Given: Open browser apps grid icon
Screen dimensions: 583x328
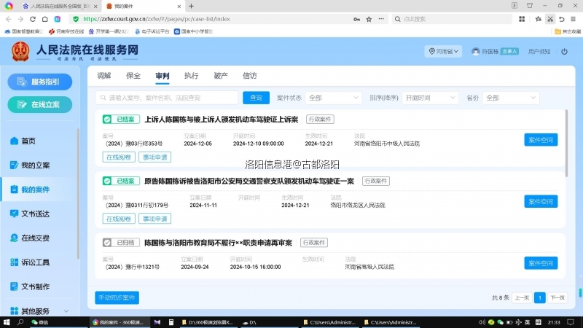Looking at the screenshot, I should [522, 19].
